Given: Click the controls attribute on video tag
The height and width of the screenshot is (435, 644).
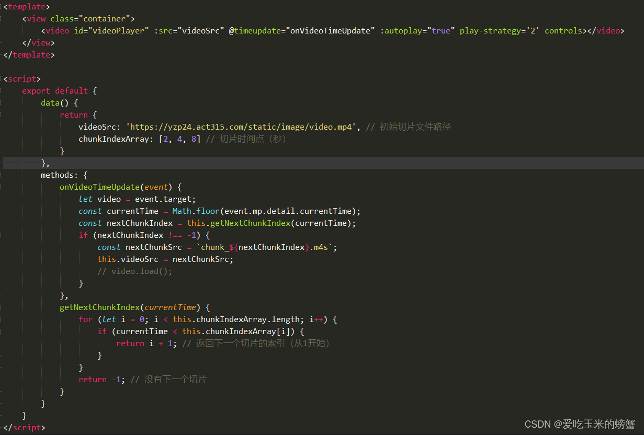Looking at the screenshot, I should pos(563,31).
